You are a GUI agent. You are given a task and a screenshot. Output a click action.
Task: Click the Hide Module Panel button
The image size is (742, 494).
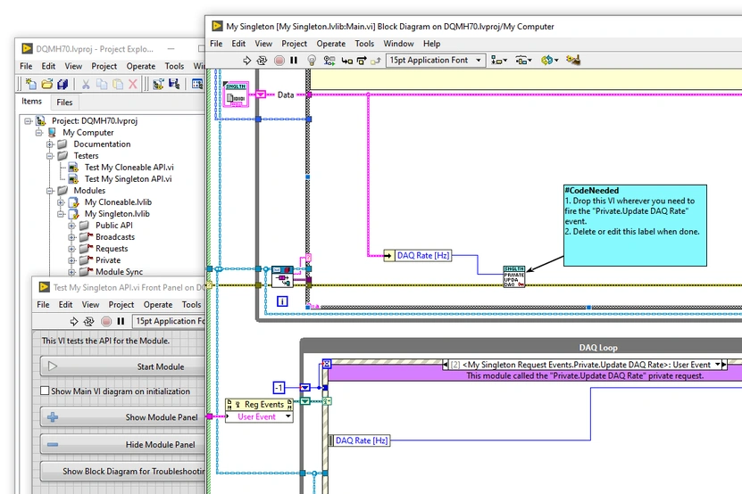tap(124, 444)
